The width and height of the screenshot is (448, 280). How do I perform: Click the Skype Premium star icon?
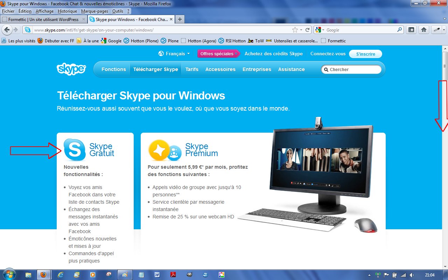159,150
